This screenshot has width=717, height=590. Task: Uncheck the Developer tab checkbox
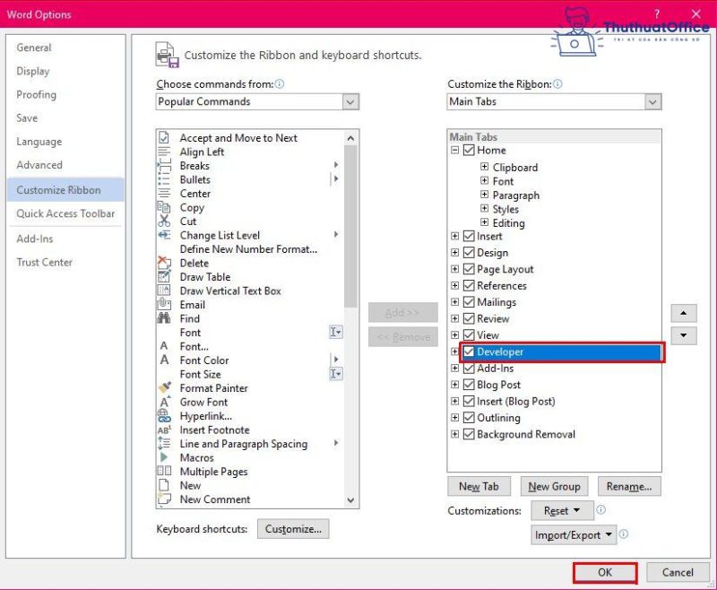pyautogui.click(x=469, y=351)
